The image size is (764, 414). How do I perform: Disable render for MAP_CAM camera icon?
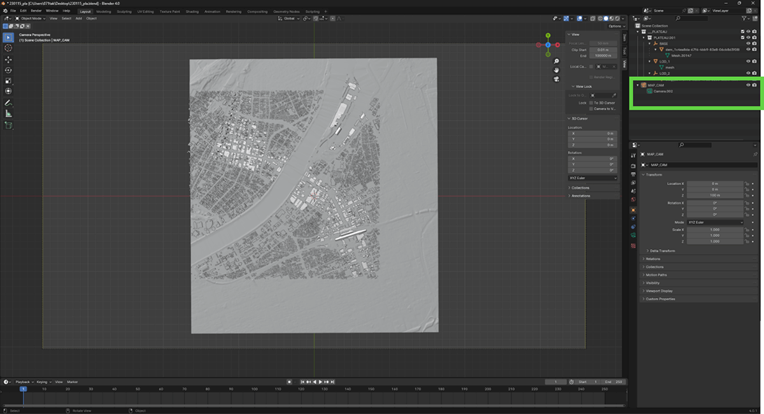(754, 85)
